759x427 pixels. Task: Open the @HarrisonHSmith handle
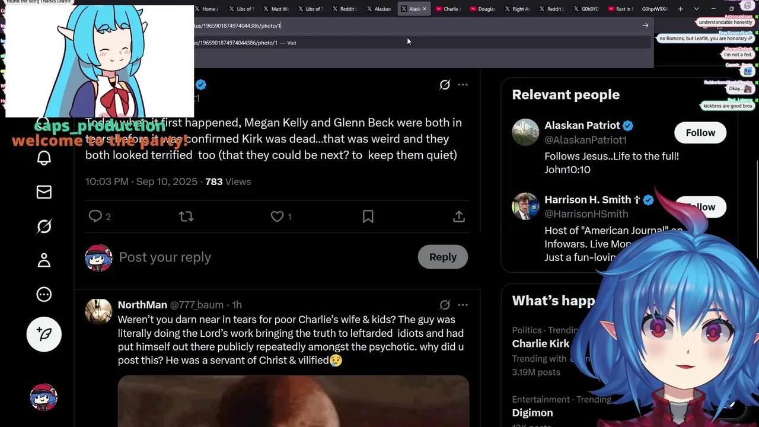coord(586,213)
